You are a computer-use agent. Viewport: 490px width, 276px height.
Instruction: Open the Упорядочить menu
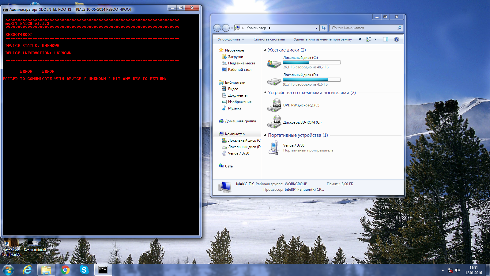click(231, 39)
